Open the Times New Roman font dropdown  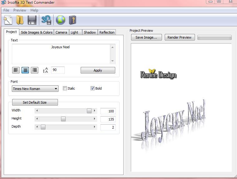(x=35, y=89)
